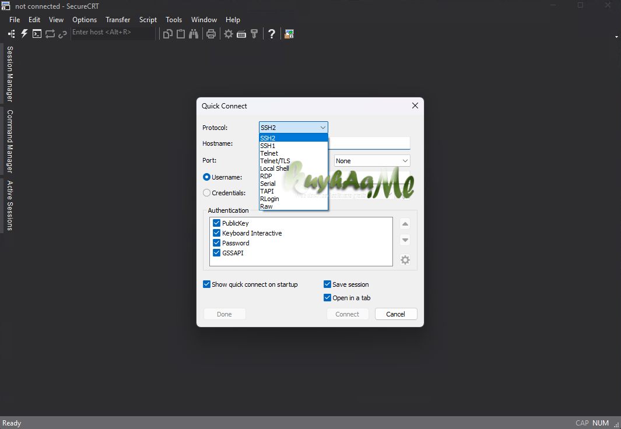Click the status bar resize grip

pyautogui.click(x=616, y=424)
